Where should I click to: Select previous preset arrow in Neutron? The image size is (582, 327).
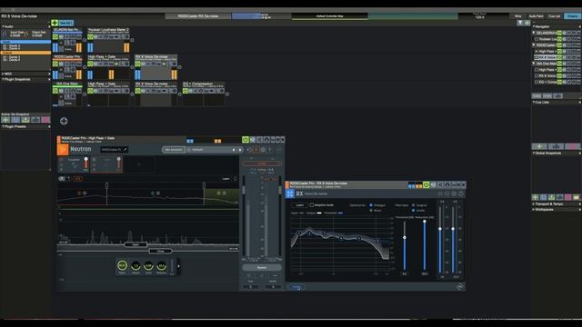[234, 150]
